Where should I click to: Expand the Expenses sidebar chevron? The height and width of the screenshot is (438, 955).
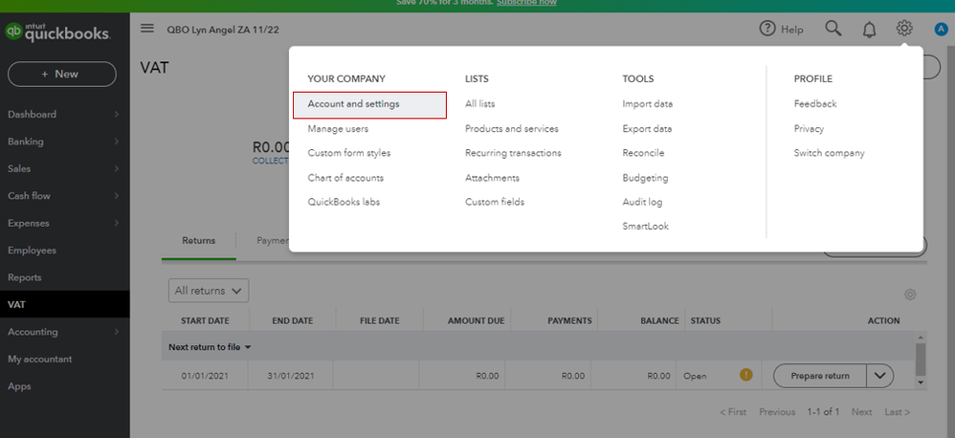point(116,223)
